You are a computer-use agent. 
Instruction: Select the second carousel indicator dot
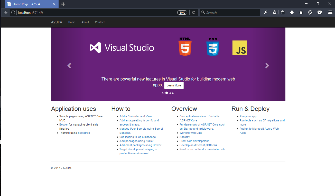166,93
